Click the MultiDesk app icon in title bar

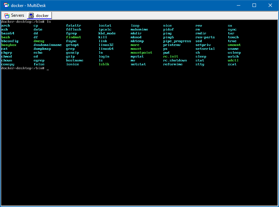tap(6, 5)
